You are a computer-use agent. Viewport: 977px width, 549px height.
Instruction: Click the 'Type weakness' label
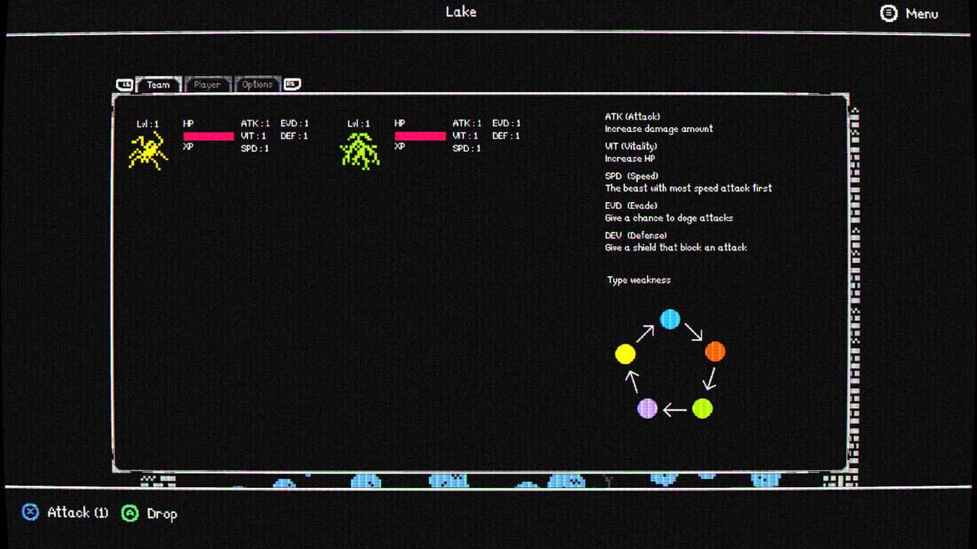coord(639,280)
